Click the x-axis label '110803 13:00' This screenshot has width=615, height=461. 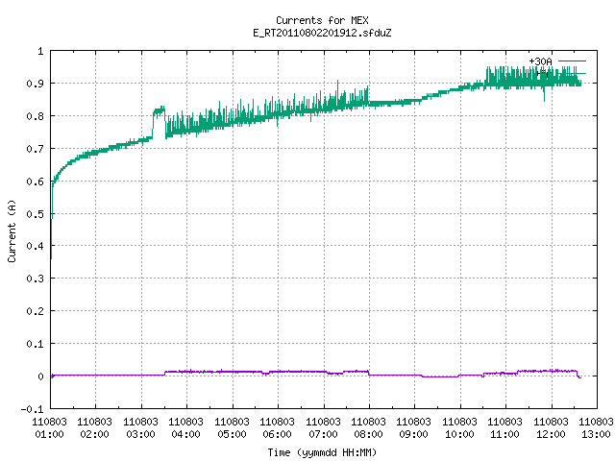click(x=596, y=427)
